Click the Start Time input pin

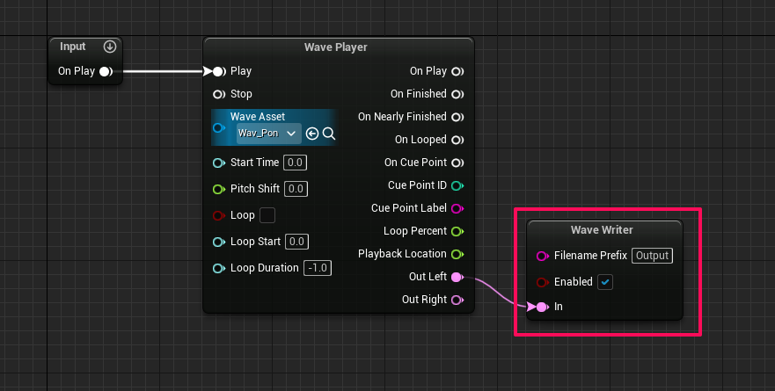(x=219, y=163)
